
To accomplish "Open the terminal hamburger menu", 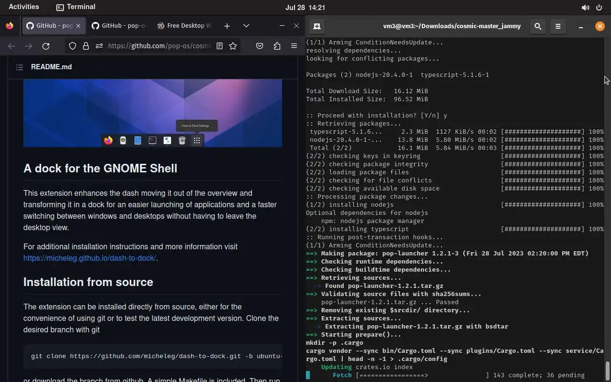I will pyautogui.click(x=558, y=26).
